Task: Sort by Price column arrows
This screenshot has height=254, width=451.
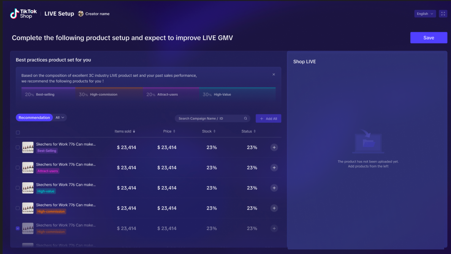Action: click(174, 131)
